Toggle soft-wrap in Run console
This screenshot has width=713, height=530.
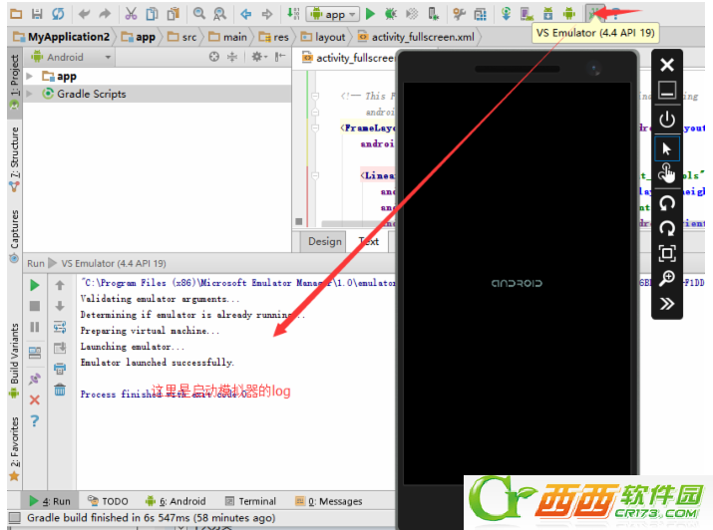pos(60,327)
